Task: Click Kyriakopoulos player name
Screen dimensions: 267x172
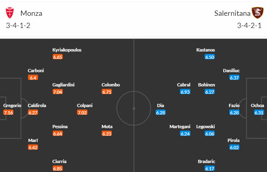Action: click(x=67, y=50)
